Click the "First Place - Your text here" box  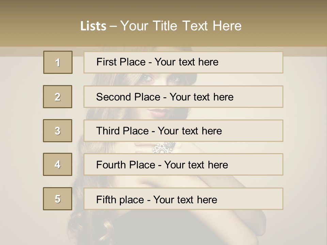pos(183,62)
